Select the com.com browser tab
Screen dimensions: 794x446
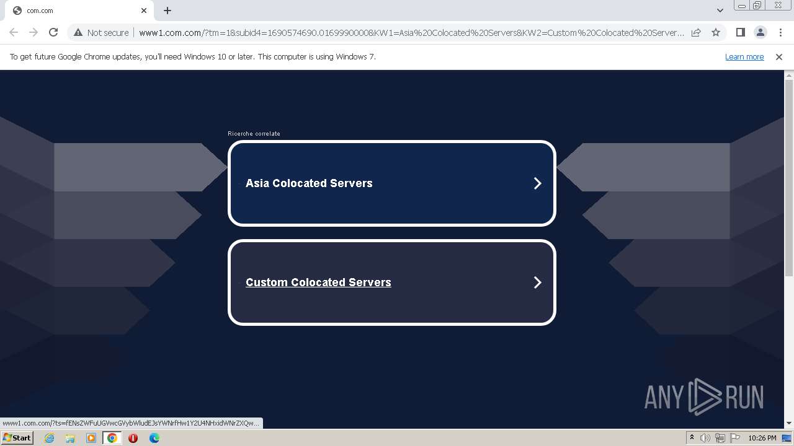(x=78, y=11)
